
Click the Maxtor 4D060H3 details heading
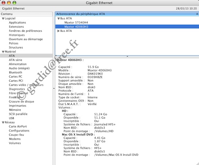point(70,60)
